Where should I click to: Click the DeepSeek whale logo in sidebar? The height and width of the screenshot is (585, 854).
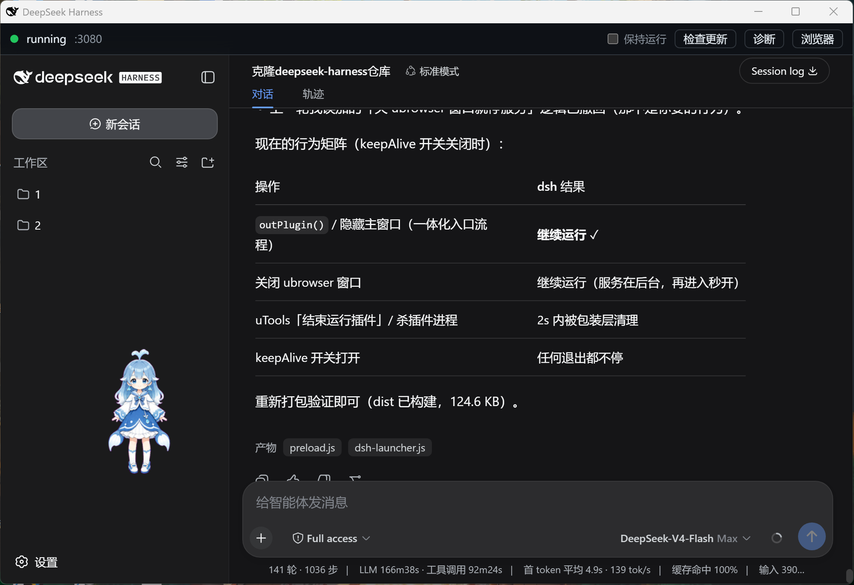click(x=22, y=77)
